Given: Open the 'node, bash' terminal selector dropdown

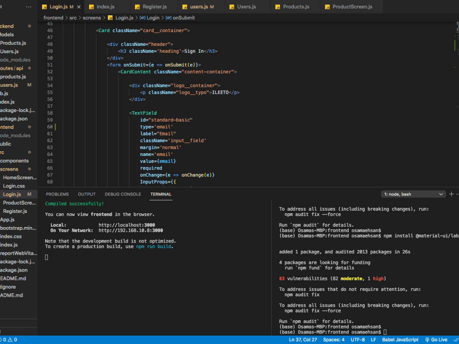Looking at the screenshot, I should 414,194.
